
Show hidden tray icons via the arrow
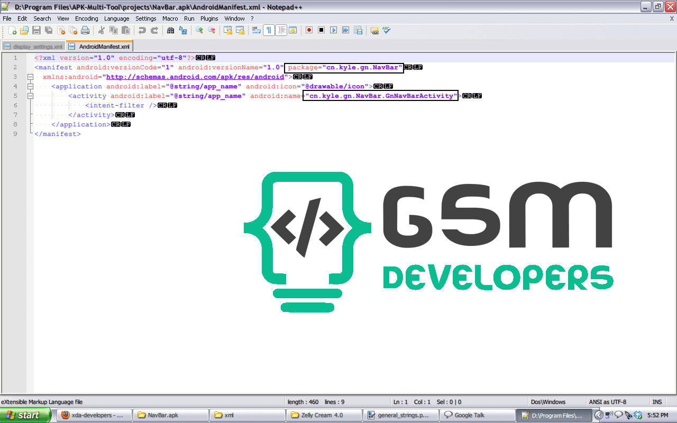[599, 415]
